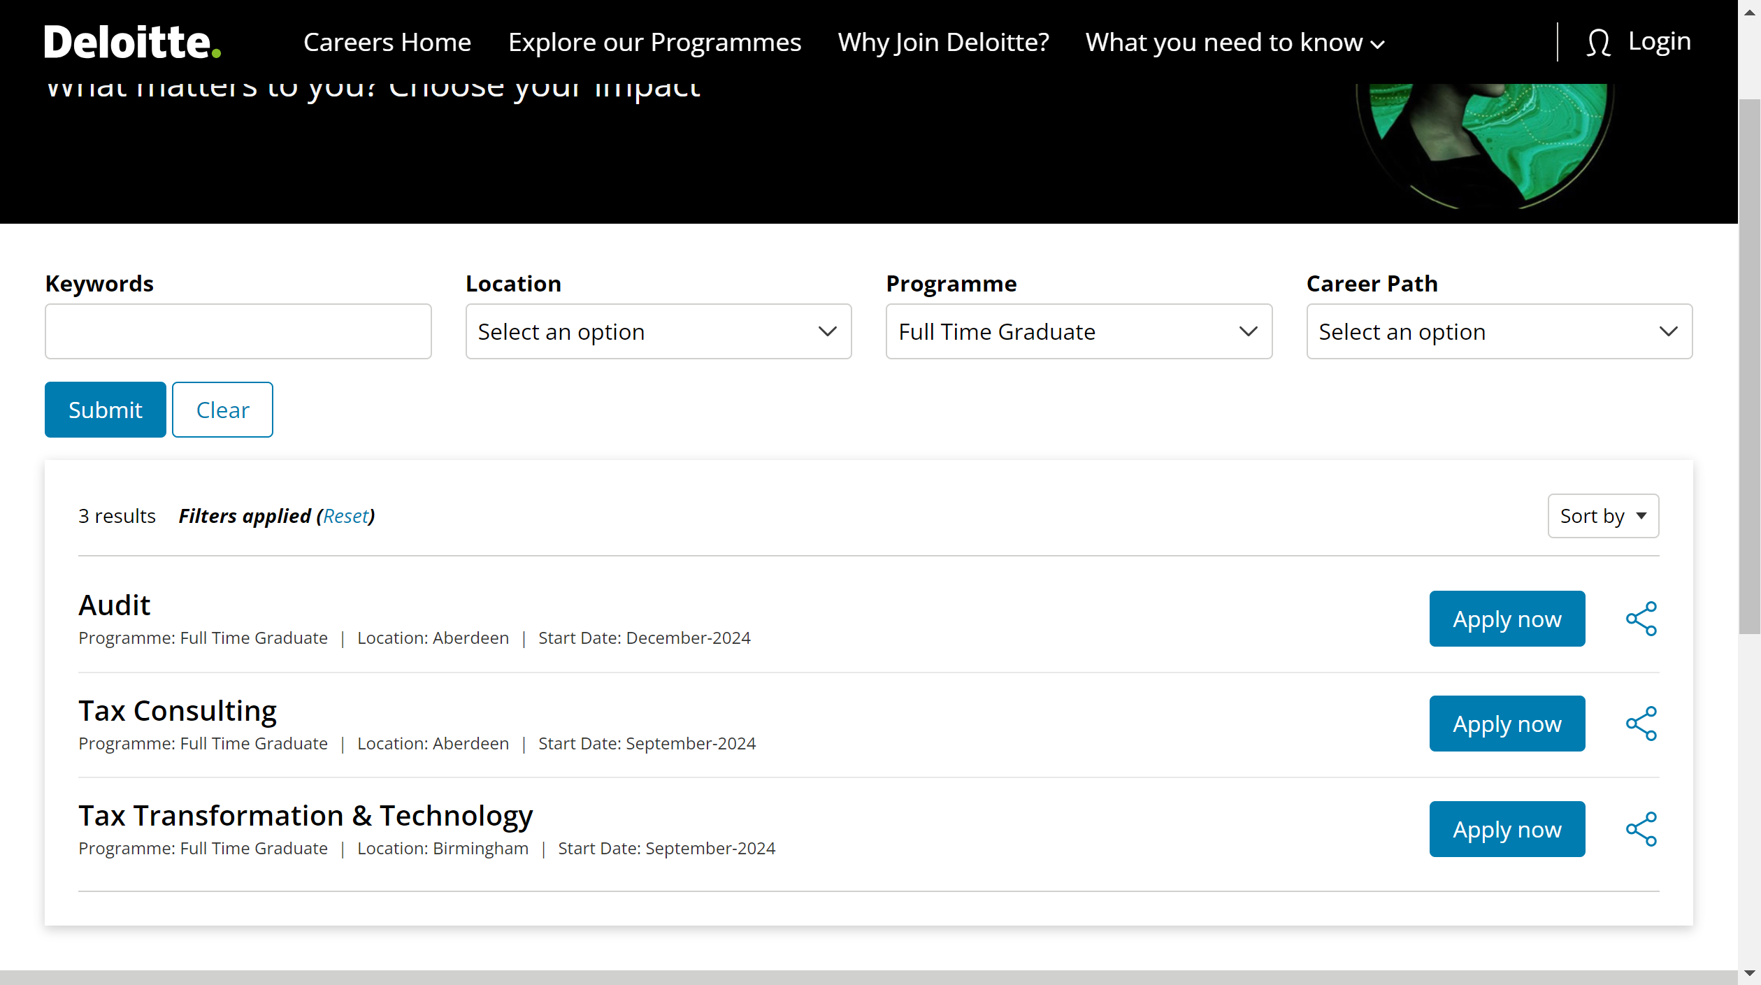This screenshot has height=985, width=1761.
Task: Click the scrollbar down arrow
Action: 1749,973
